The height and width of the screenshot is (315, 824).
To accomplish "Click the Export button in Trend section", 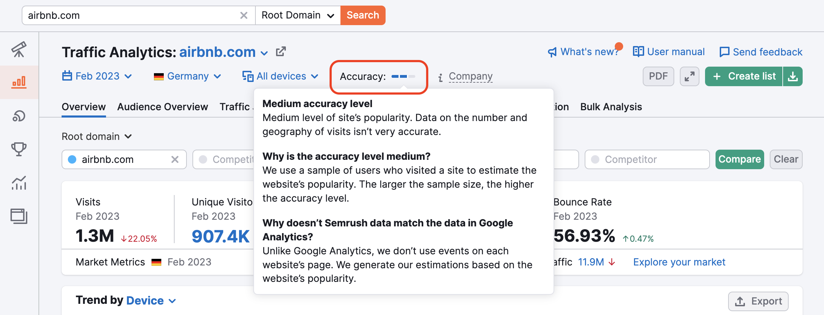I will [758, 301].
